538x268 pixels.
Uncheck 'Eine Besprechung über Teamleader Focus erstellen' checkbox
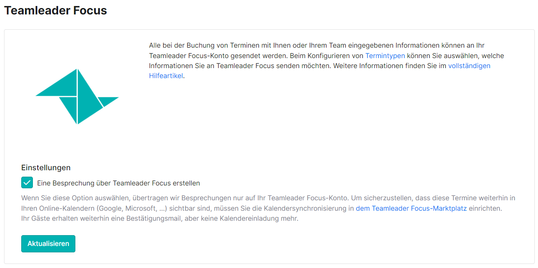coord(27,183)
